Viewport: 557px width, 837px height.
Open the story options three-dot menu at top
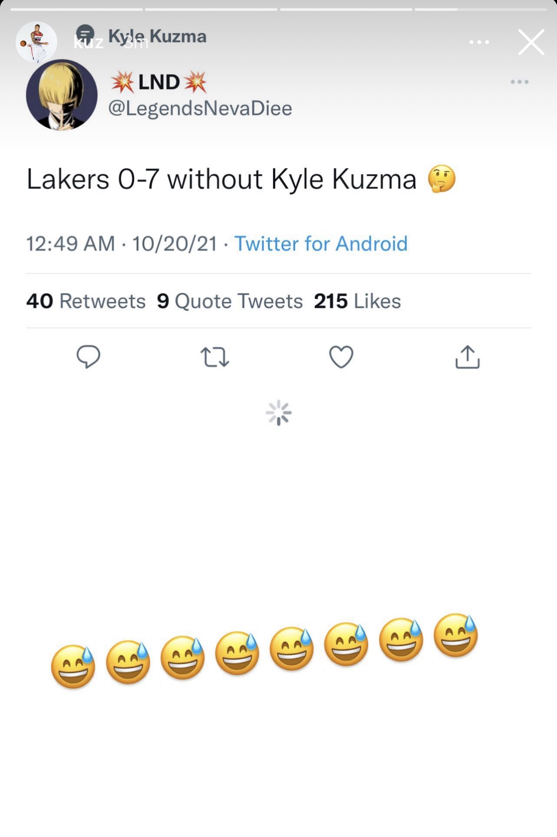tap(479, 42)
